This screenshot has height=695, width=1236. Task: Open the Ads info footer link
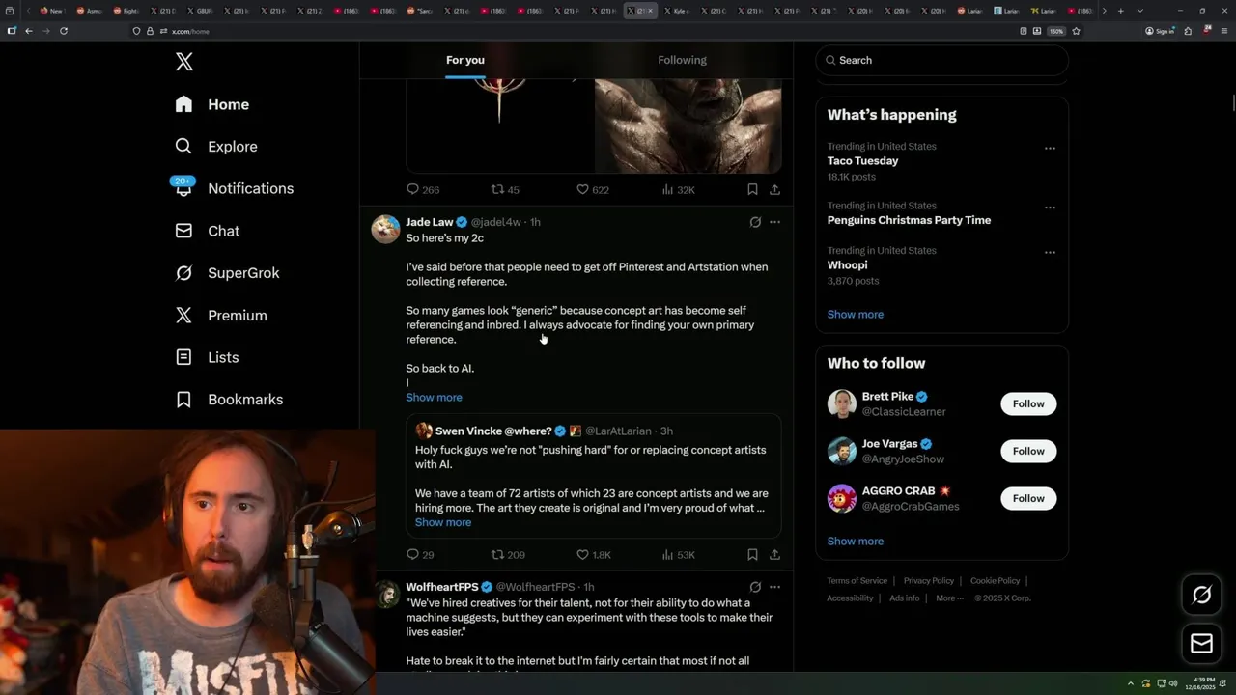point(905,598)
